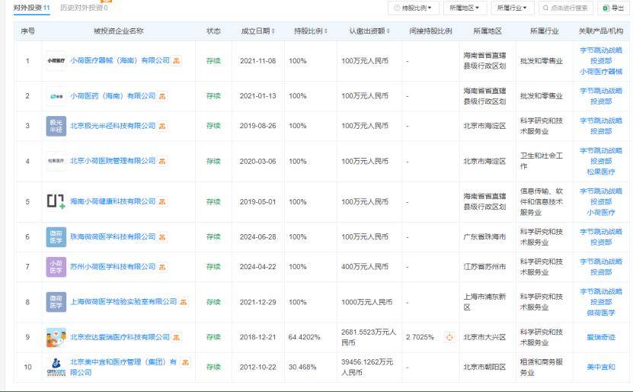633x392 pixels.
Task: Click the purple 小荷医学 logo in row 7
Action: (x=56, y=267)
